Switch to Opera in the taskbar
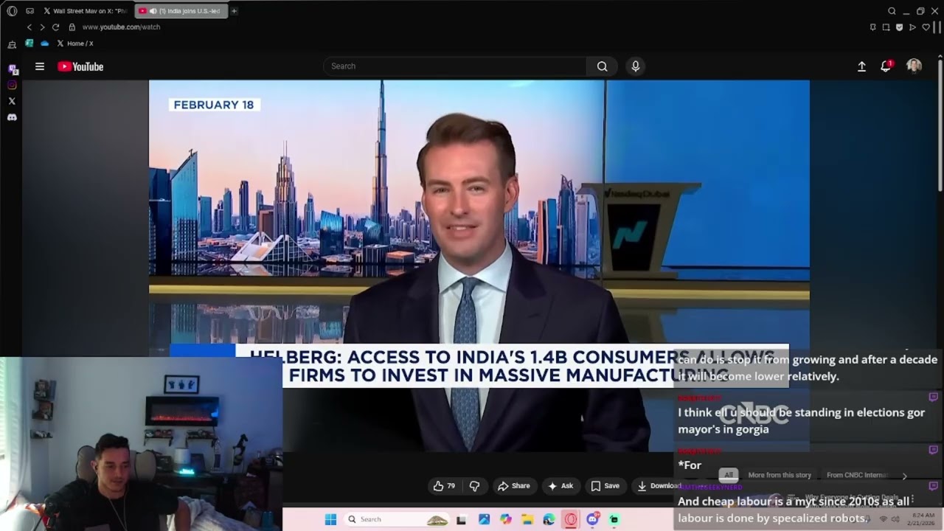This screenshot has width=944, height=531. tap(571, 519)
